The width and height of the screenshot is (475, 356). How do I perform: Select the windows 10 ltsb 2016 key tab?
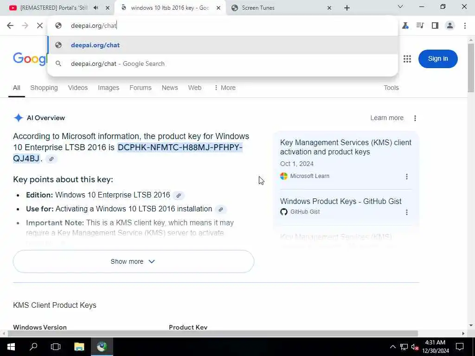pyautogui.click(x=170, y=8)
